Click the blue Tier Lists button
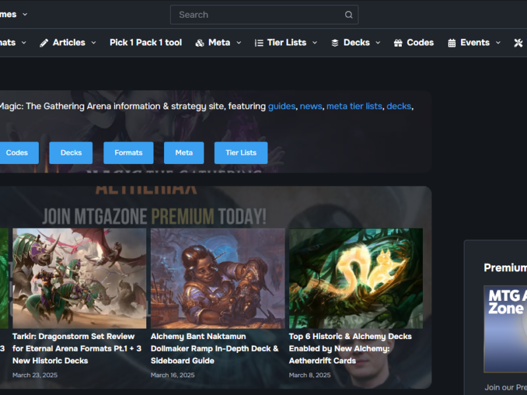The height and width of the screenshot is (395, 527). click(241, 153)
